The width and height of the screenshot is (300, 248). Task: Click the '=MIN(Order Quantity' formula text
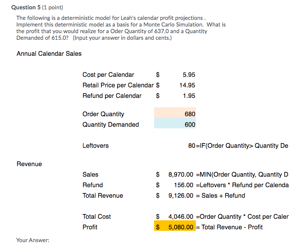[226, 174]
